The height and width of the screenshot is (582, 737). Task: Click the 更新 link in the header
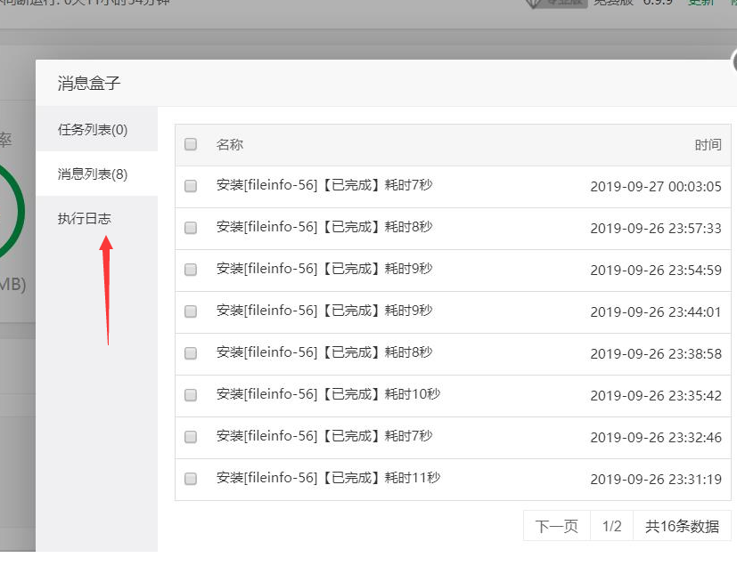[x=700, y=3]
